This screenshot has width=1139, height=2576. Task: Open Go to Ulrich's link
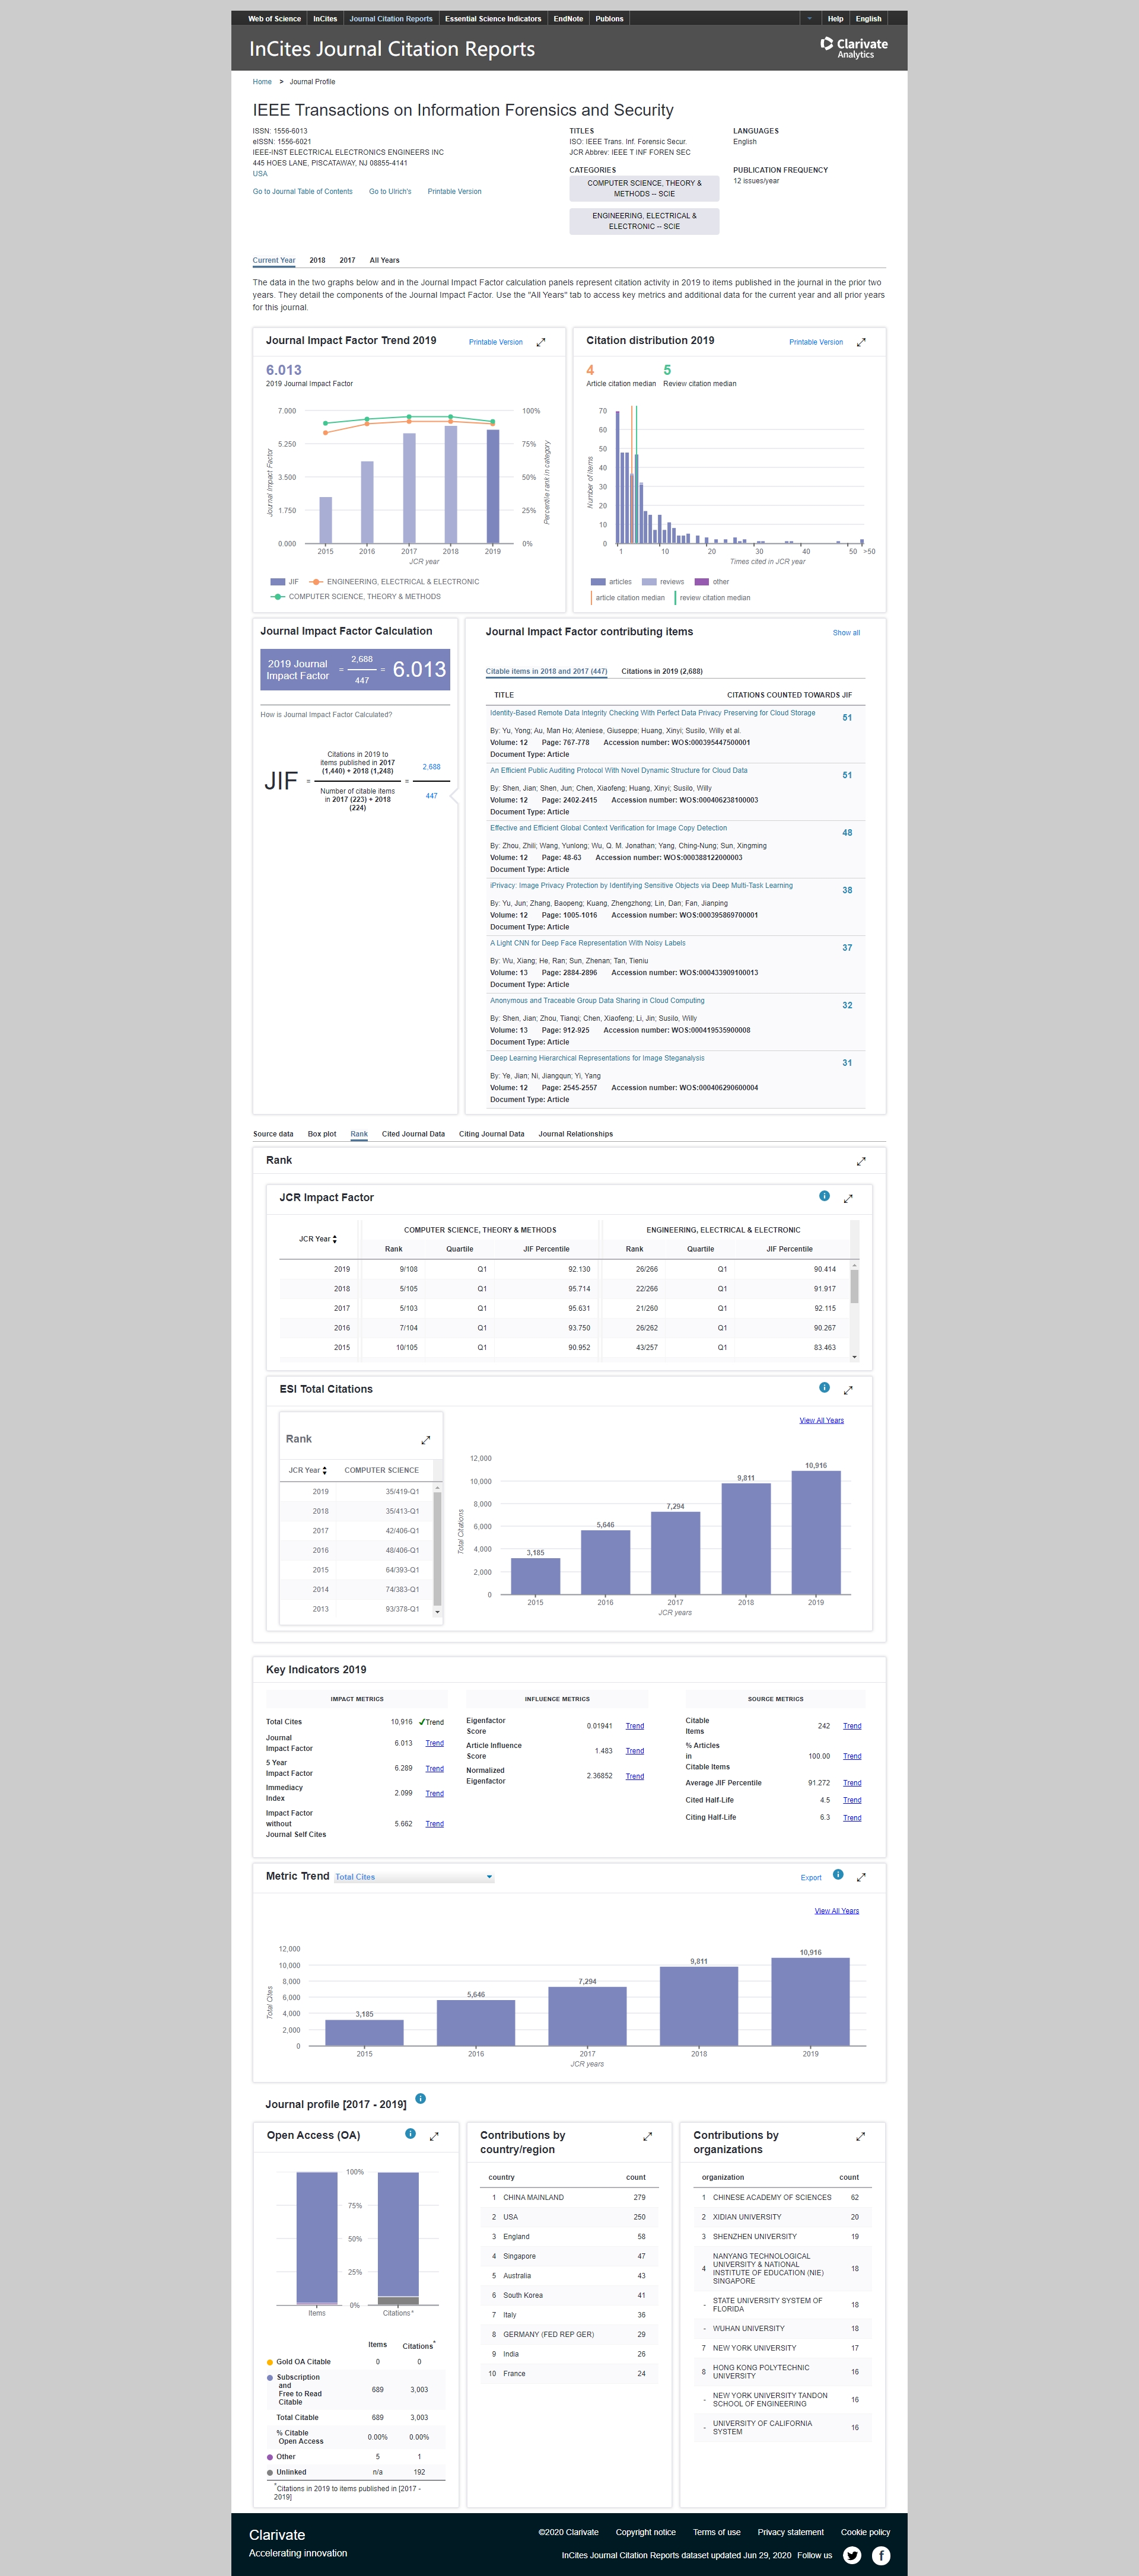390,191
